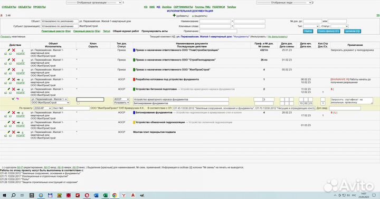Click arrow icon in Устройство обмазочной гидроизоляции row
Screen dimensions: 380x199
coord(18,123)
